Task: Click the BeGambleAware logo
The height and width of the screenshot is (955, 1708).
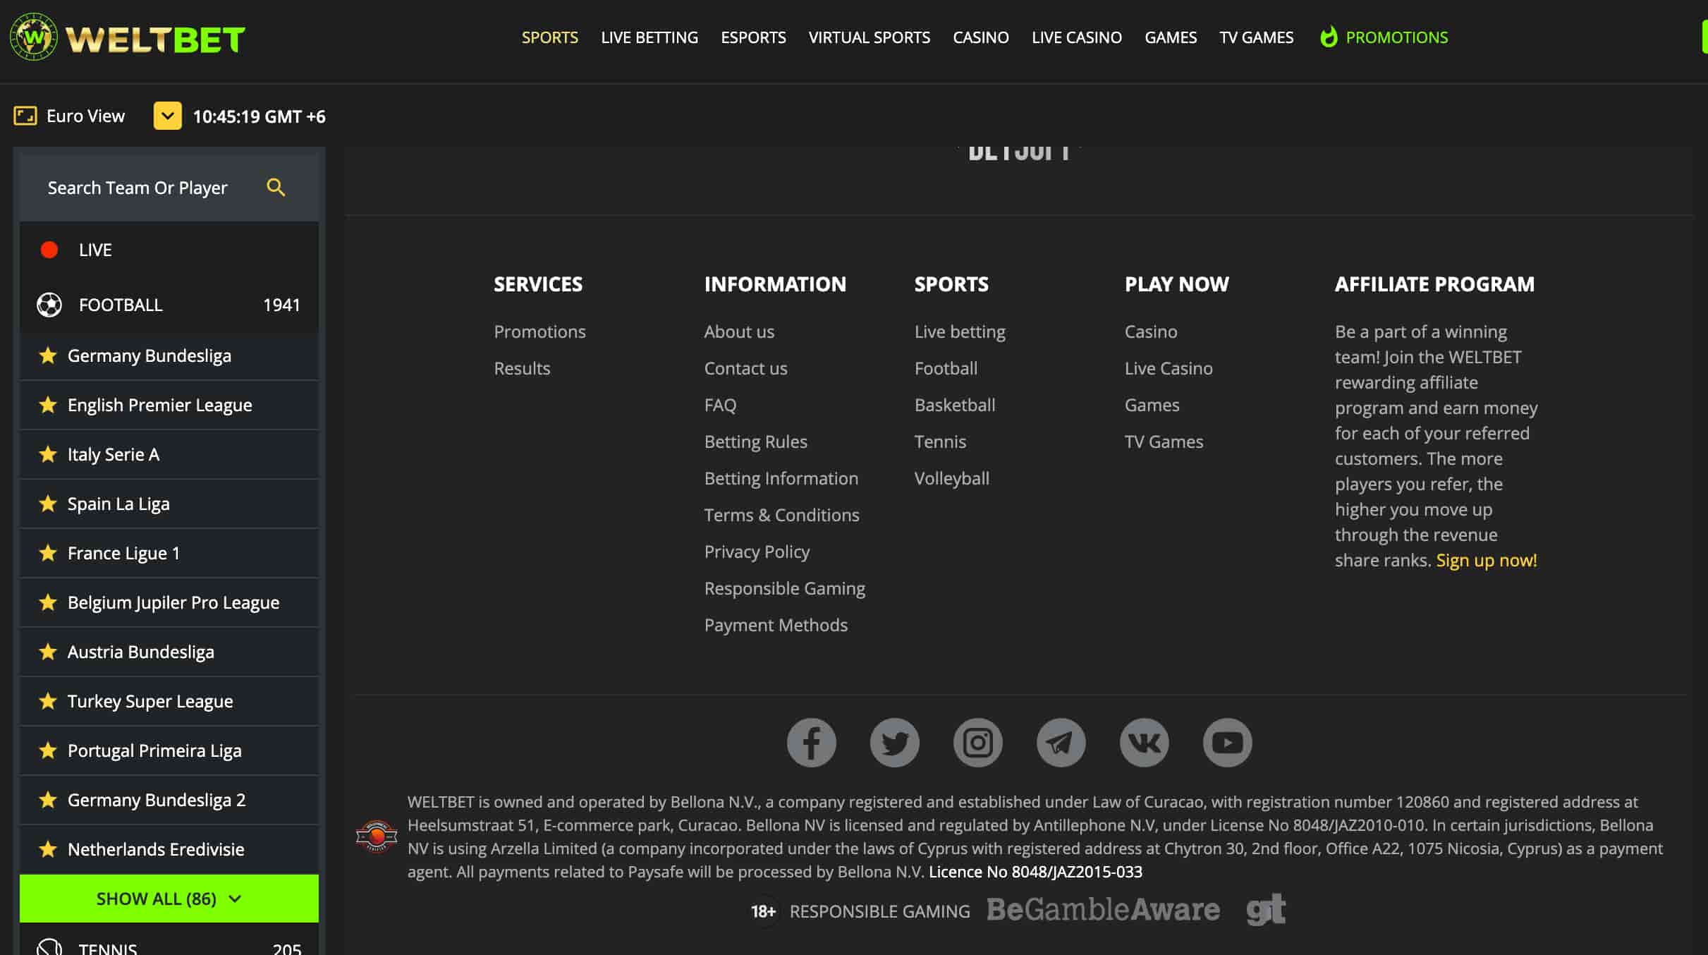Action: (x=1104, y=910)
